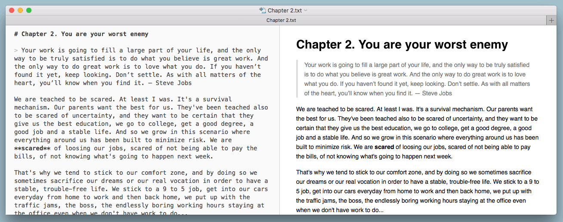Click preview line starting 'We are teached to be scared'

click(x=415, y=109)
